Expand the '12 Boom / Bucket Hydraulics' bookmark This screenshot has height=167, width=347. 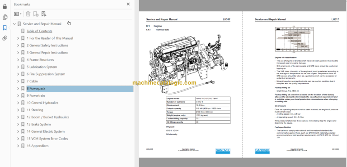pyautogui.click(x=18, y=117)
